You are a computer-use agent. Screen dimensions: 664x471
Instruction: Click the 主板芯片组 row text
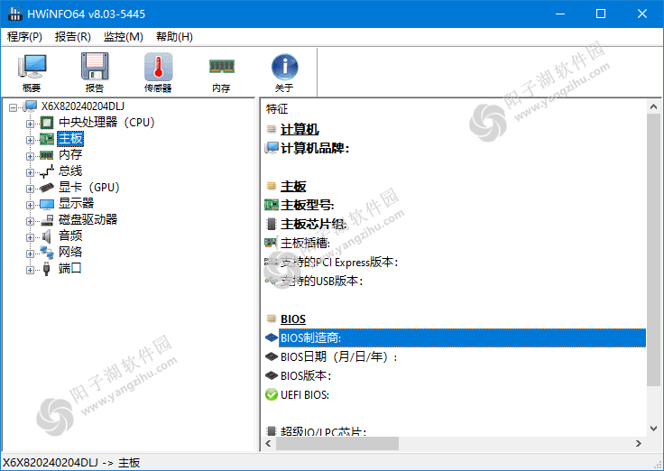coord(313,224)
